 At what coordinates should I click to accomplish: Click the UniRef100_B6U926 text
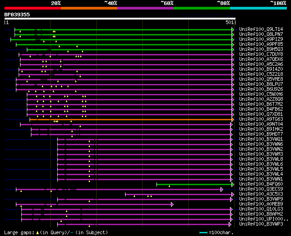261,89
